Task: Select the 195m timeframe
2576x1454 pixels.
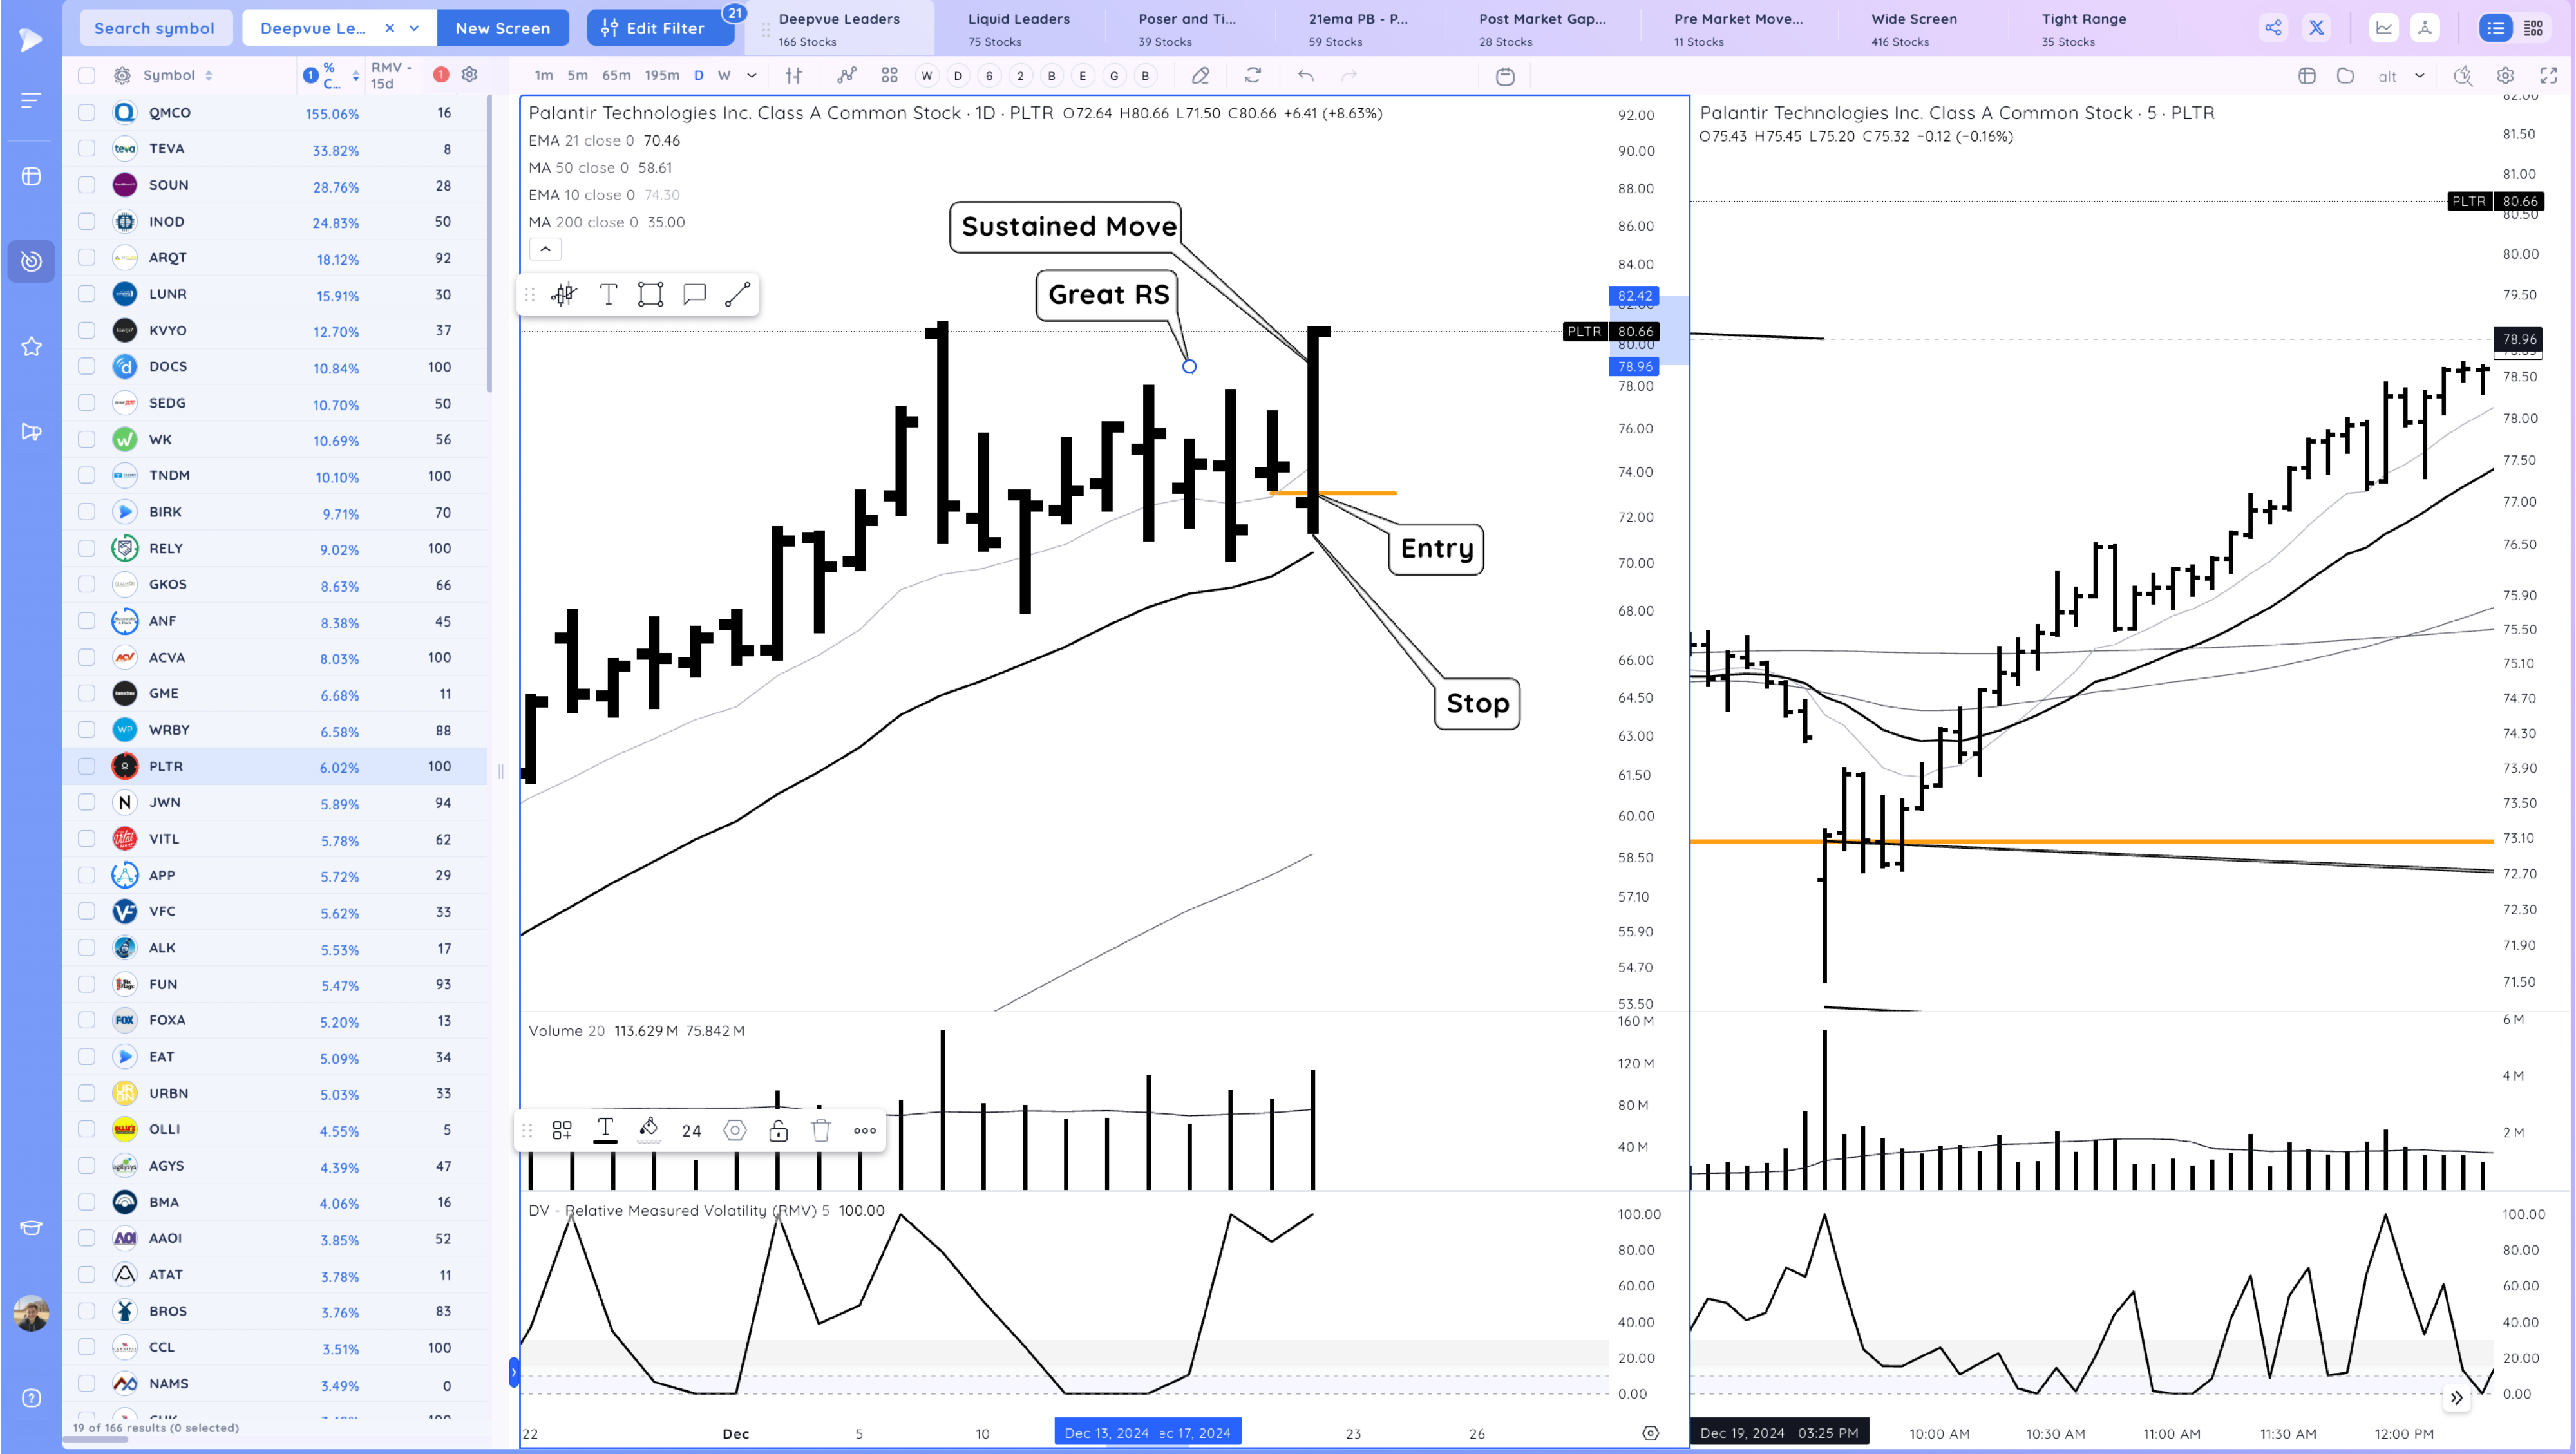Action: tap(662, 75)
